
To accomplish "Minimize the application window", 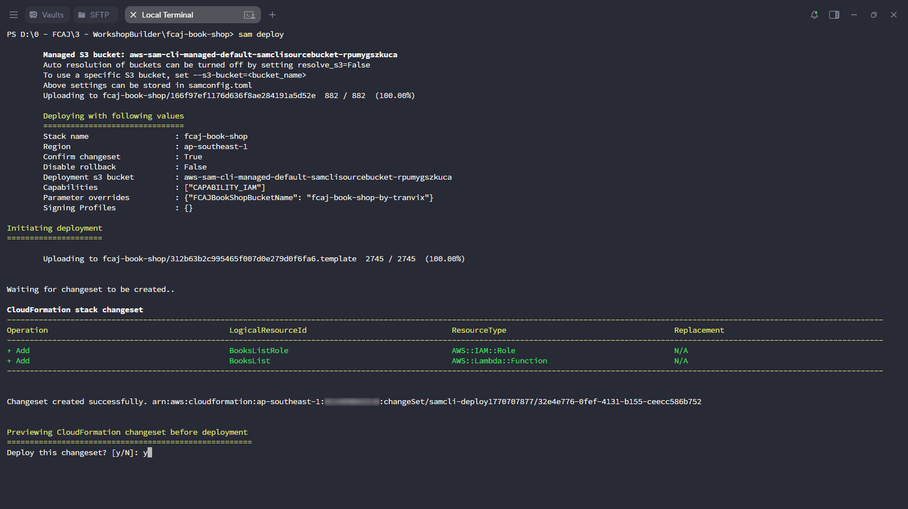I will (854, 15).
